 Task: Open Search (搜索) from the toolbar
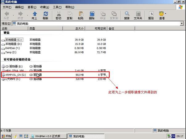point(127,14)
